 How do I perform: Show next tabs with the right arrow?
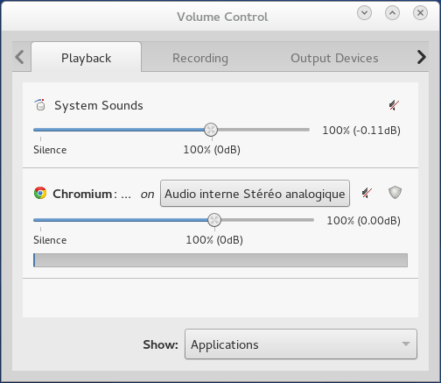pos(422,57)
